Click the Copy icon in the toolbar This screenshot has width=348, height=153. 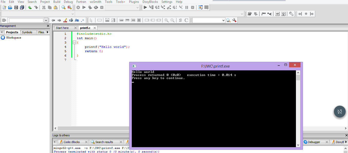coord(50,7)
